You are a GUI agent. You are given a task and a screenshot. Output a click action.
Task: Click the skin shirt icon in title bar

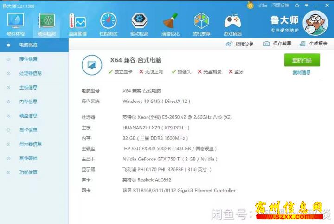(297, 5)
